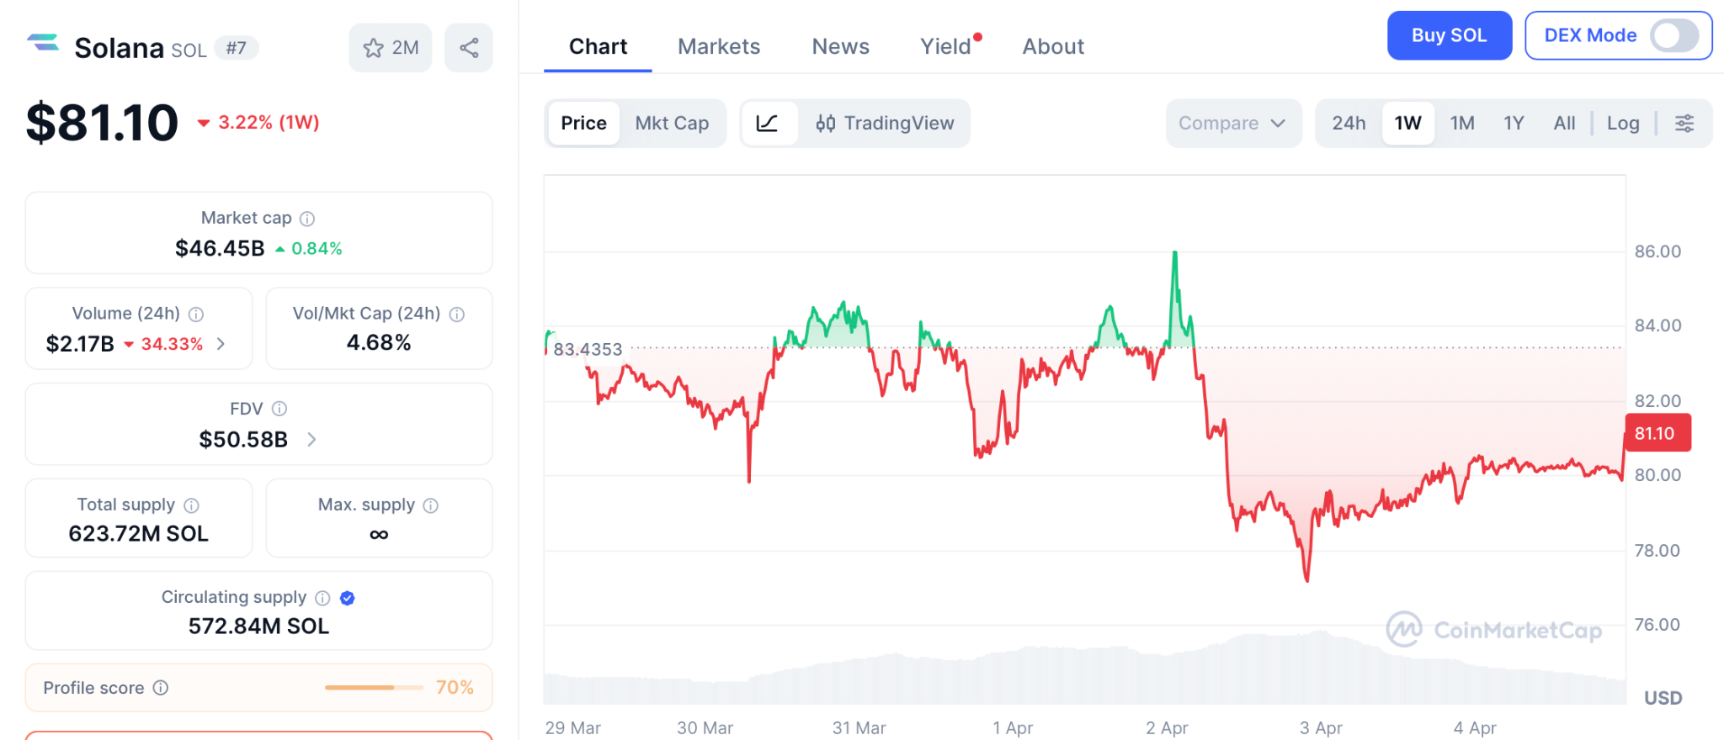The width and height of the screenshot is (1724, 740).
Task: Switch chart to Mkt Cap view
Action: click(672, 124)
